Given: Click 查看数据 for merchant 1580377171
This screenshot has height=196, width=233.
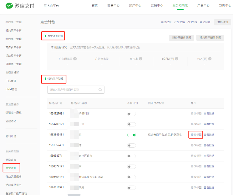Looking at the screenshot, I should point(209,166).
